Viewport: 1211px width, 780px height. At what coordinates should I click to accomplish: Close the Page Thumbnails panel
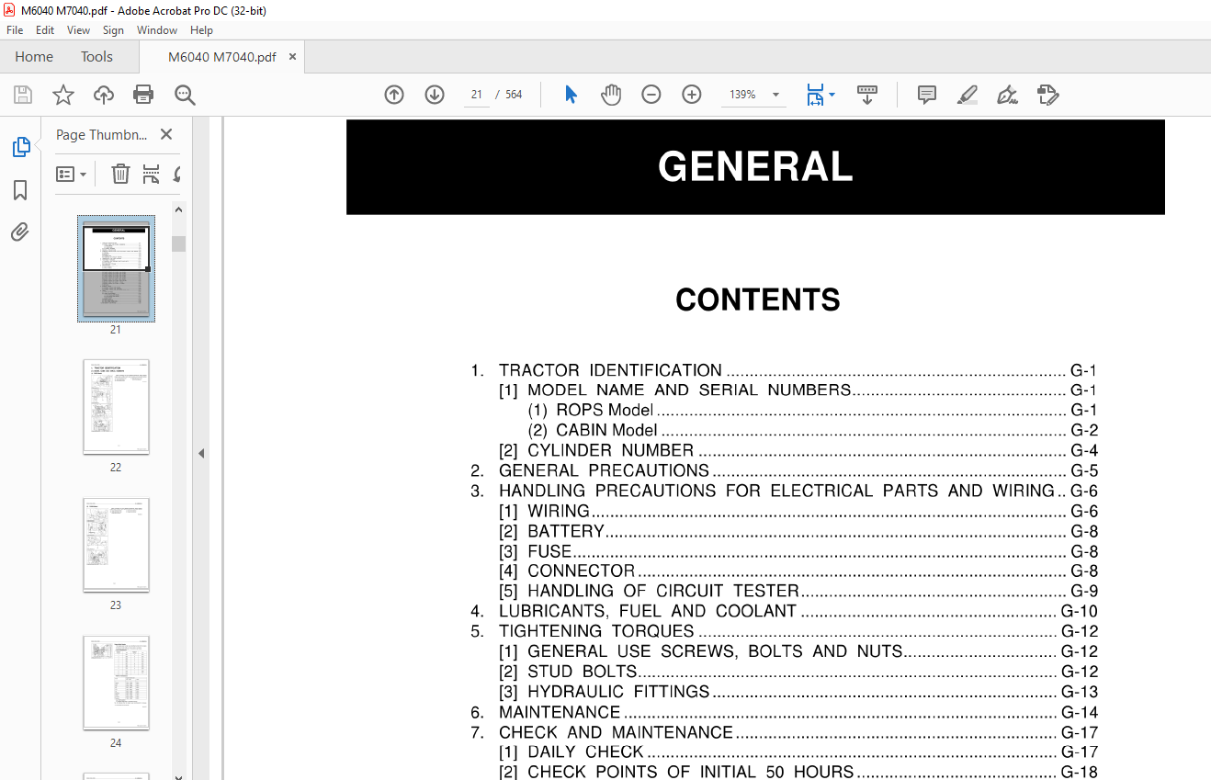[166, 134]
